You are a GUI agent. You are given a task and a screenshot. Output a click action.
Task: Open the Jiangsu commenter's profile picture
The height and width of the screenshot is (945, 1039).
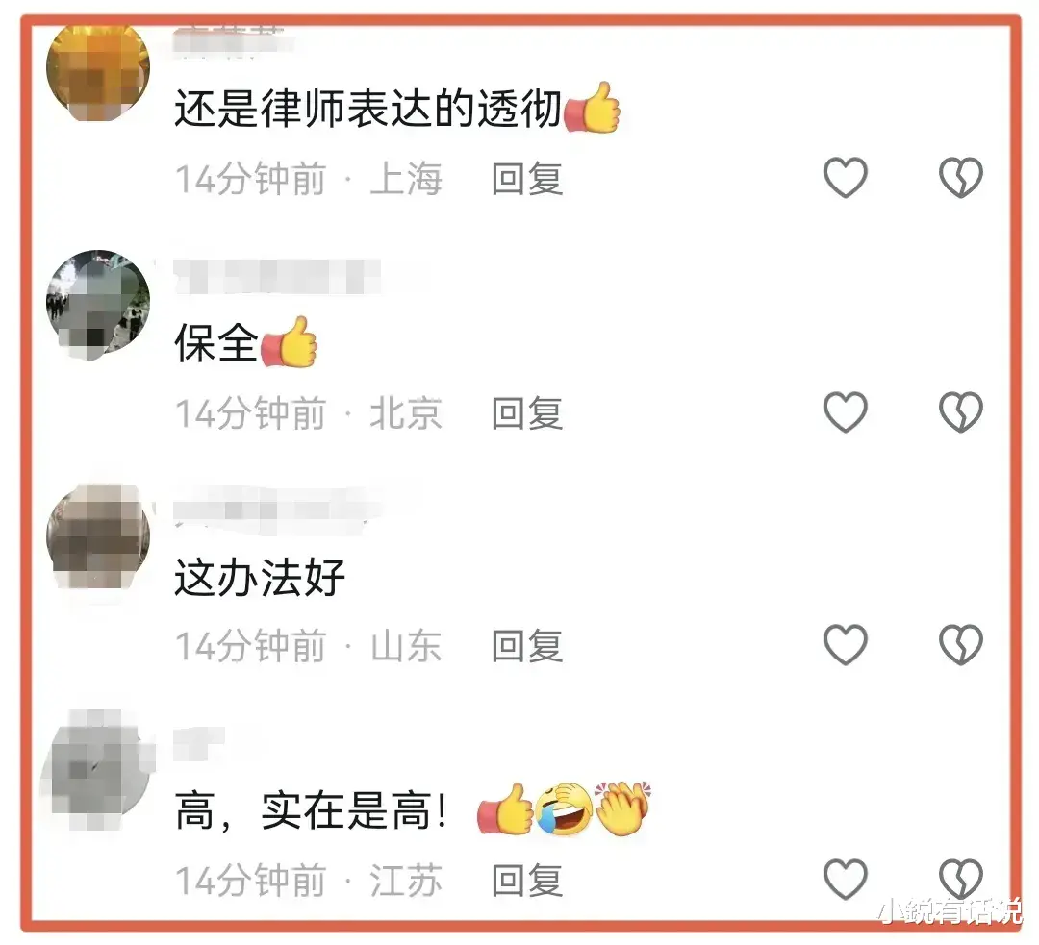click(98, 769)
